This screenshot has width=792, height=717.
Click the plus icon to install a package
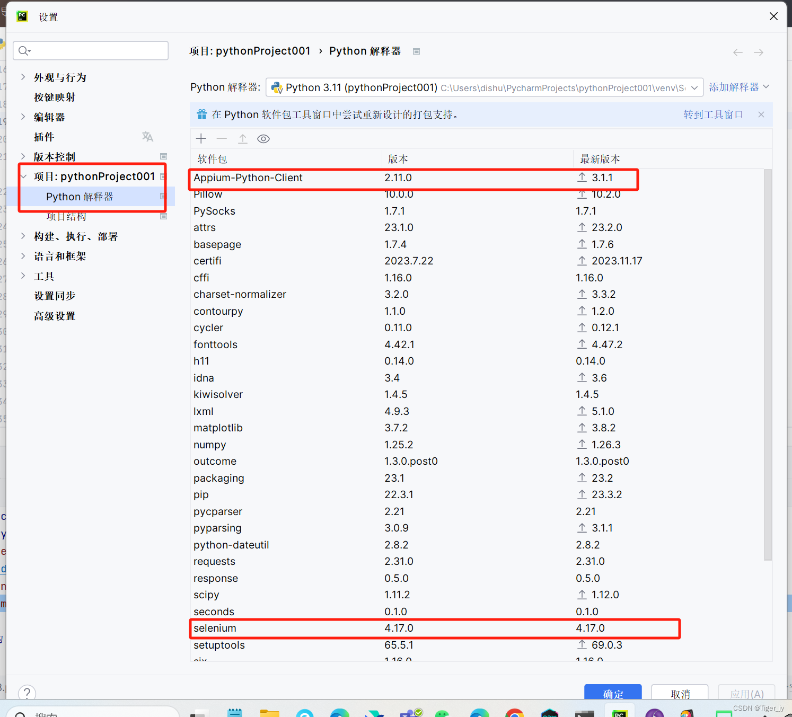[201, 138]
